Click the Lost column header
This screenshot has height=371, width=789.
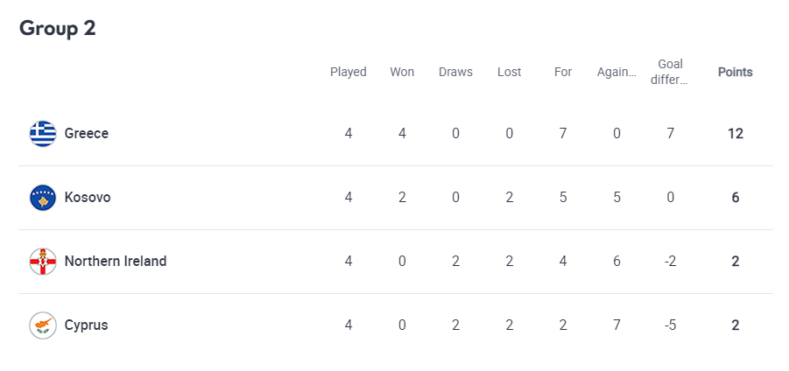pyautogui.click(x=510, y=73)
